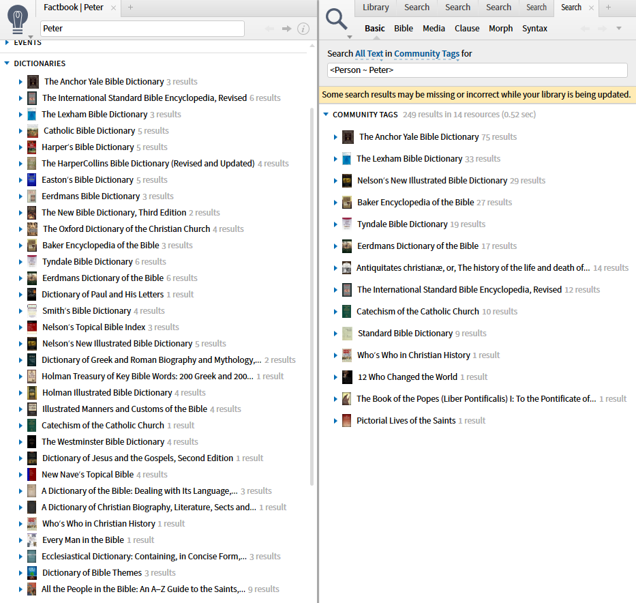The width and height of the screenshot is (636, 603).
Task: Click Pictorial Lives of the Saints cover
Action: click(346, 421)
